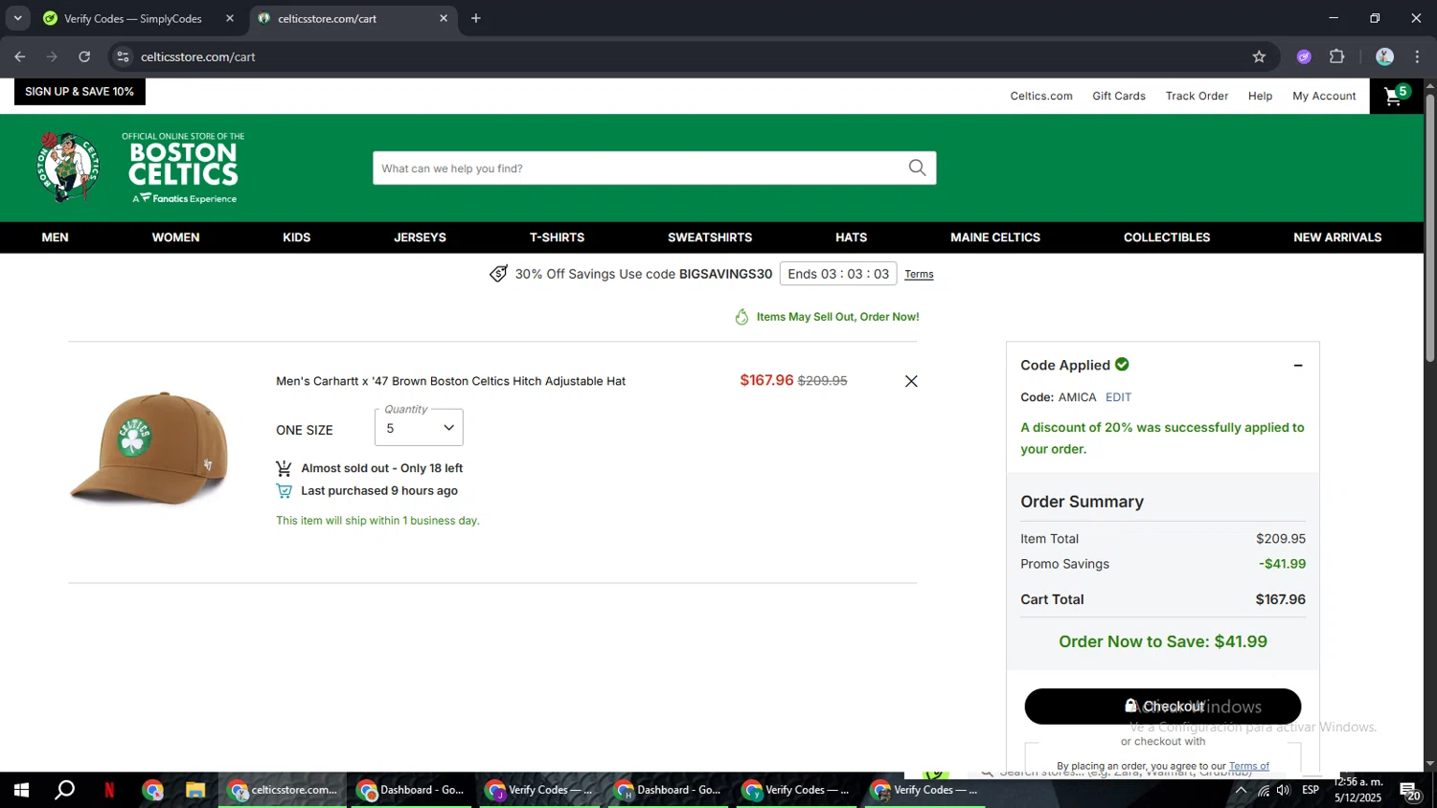Open the Carhartt Hitch Adjustable Hat product title

pyautogui.click(x=450, y=381)
